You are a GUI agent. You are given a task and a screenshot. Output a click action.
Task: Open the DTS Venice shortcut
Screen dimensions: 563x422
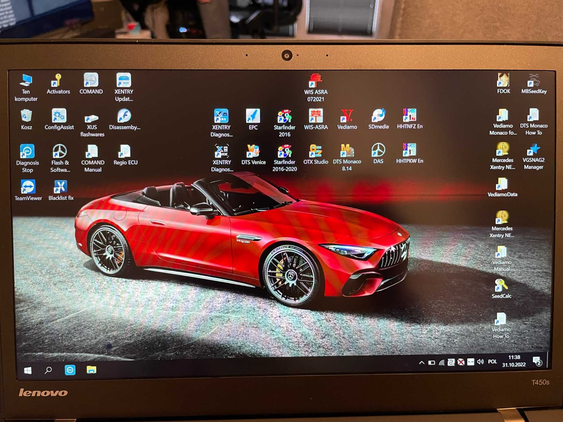tap(253, 154)
